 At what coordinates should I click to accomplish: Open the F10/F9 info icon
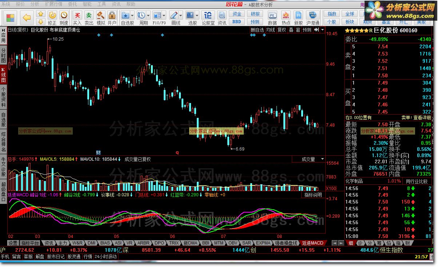pos(158,17)
